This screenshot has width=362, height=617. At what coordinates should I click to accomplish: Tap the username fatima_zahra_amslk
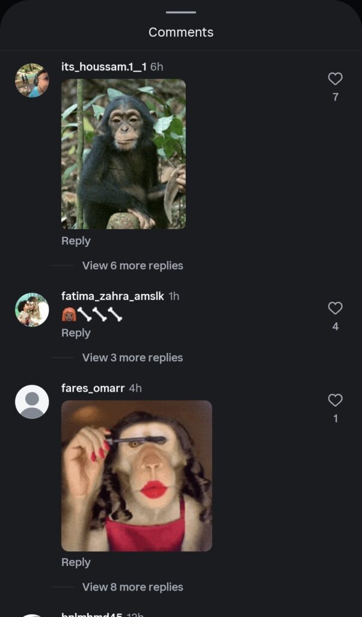click(112, 296)
